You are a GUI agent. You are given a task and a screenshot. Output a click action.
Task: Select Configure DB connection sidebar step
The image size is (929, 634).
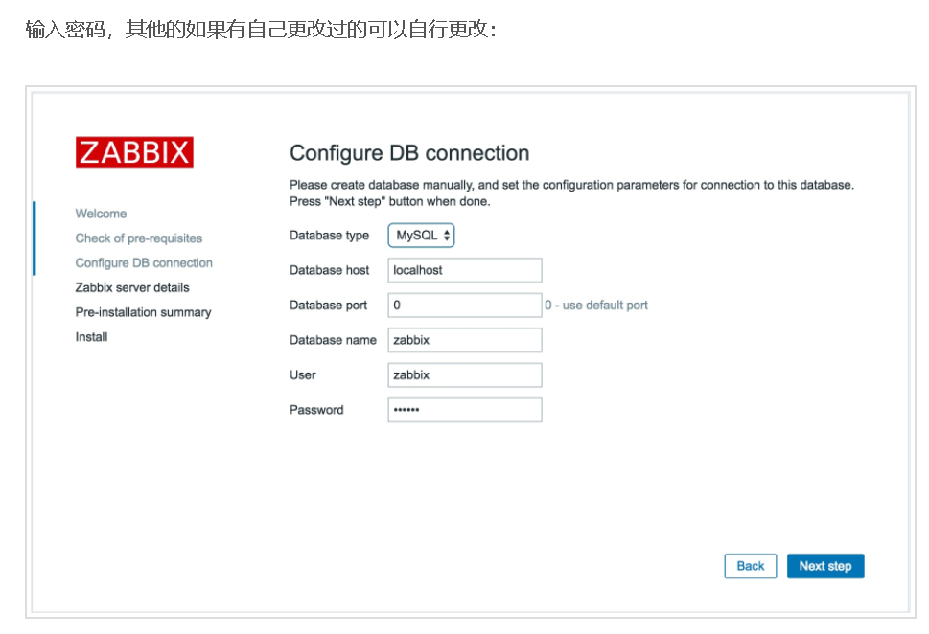point(144,262)
